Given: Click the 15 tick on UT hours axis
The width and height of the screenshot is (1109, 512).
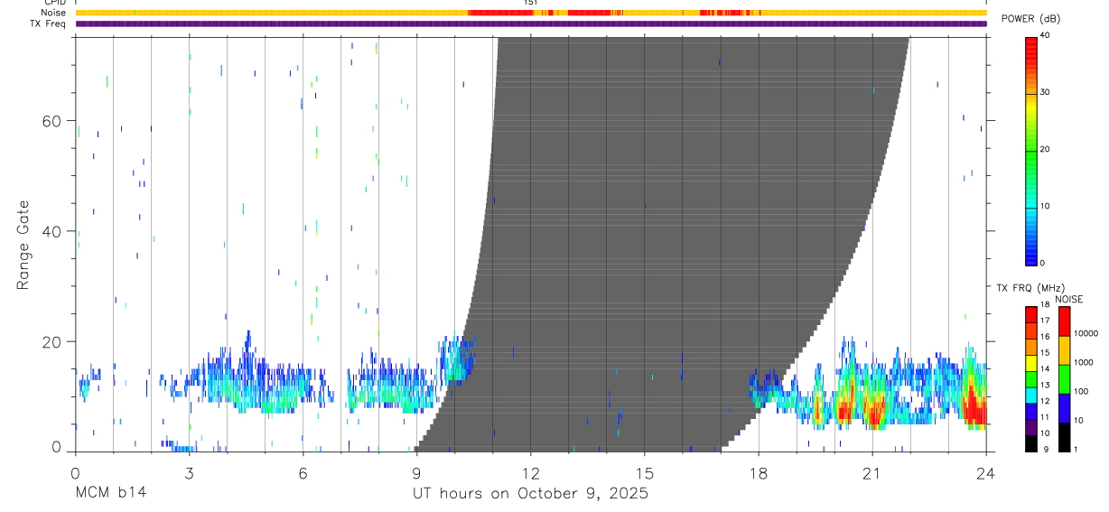Looking at the screenshot, I should pos(645,472).
